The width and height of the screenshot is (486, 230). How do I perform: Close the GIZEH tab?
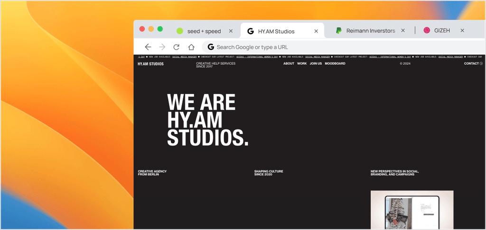[x=462, y=31]
